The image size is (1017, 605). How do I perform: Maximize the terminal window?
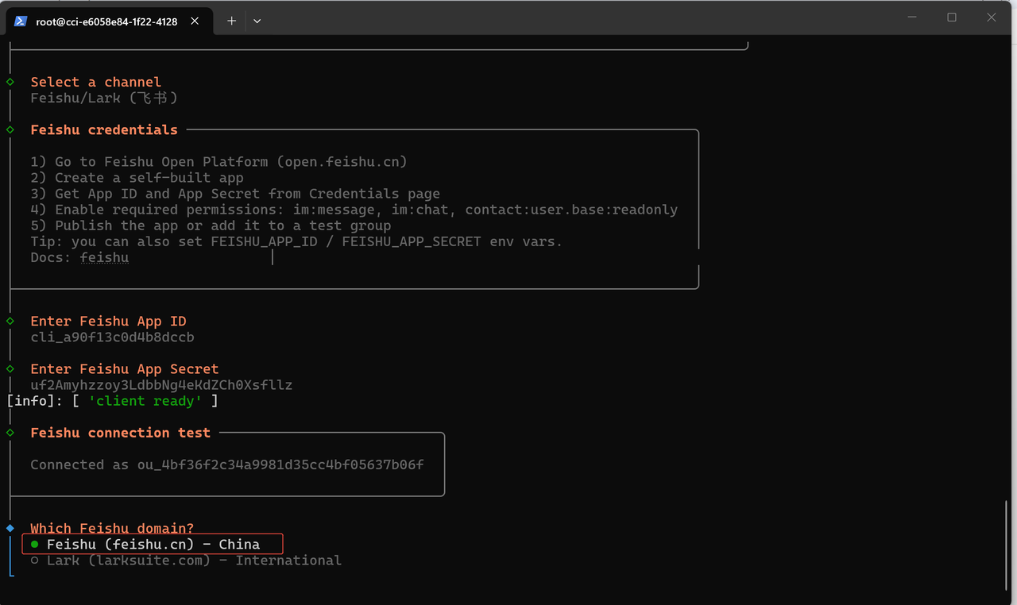(952, 17)
